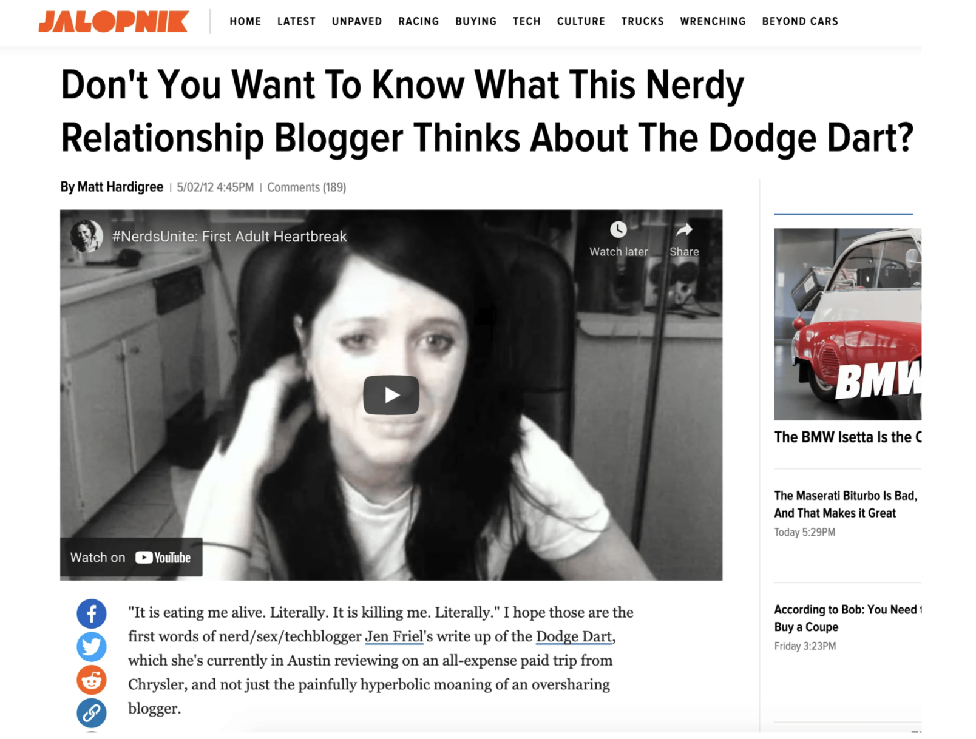Open the BEYOND CARS section
The width and height of the screenshot is (976, 739).
800,21
